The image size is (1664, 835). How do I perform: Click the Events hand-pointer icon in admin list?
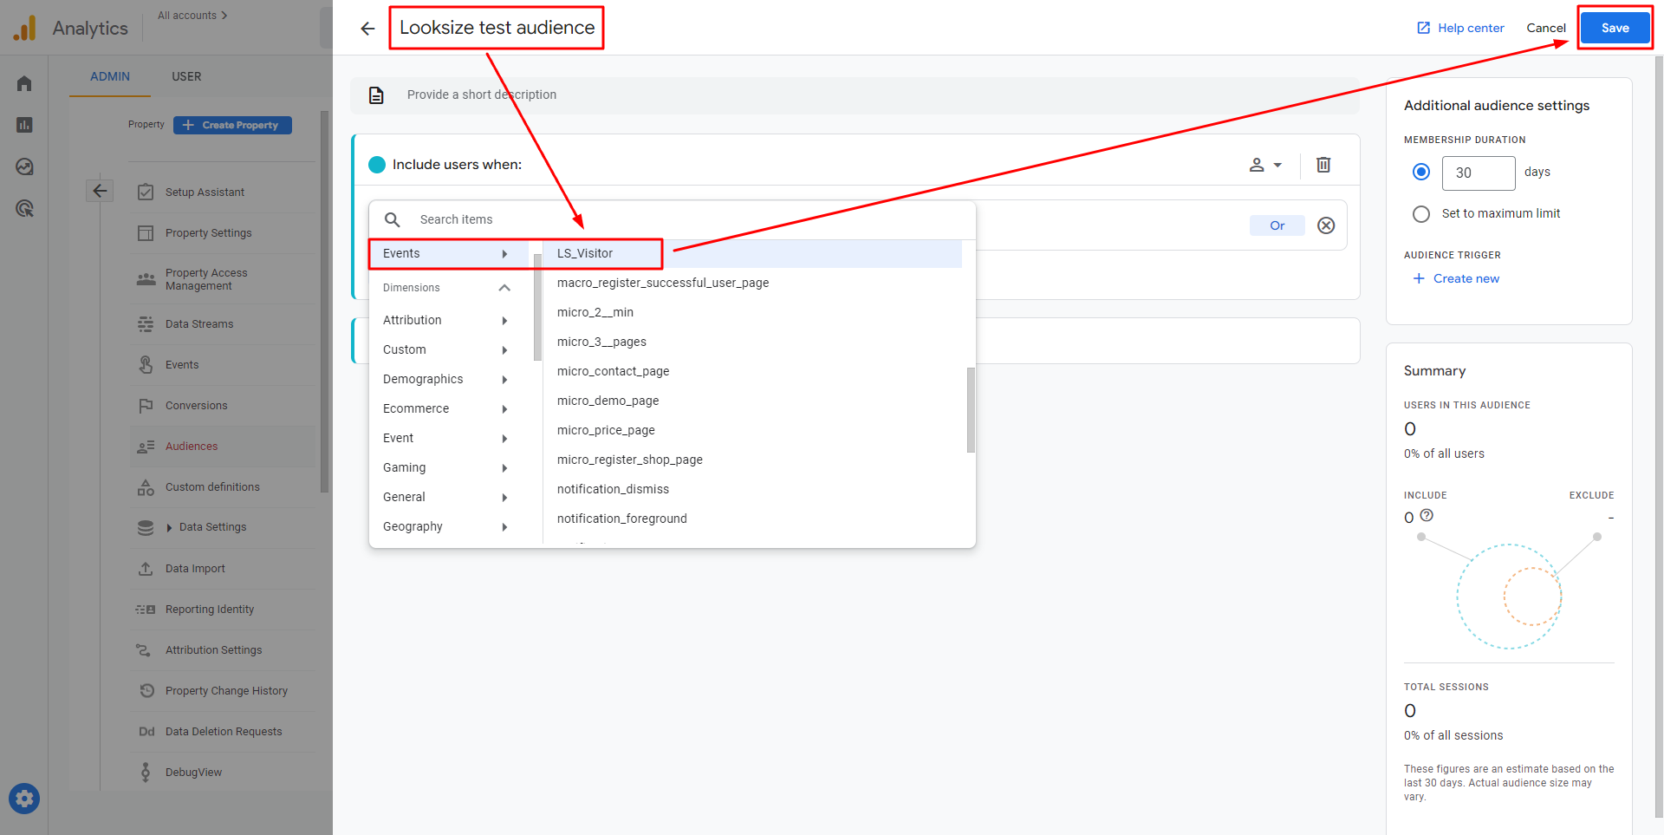(146, 365)
